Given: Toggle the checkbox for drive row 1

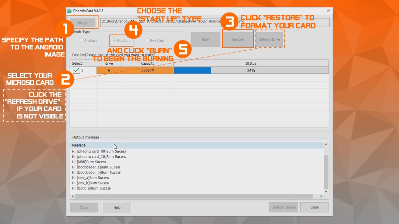Looking at the screenshot, I should tap(76, 70).
